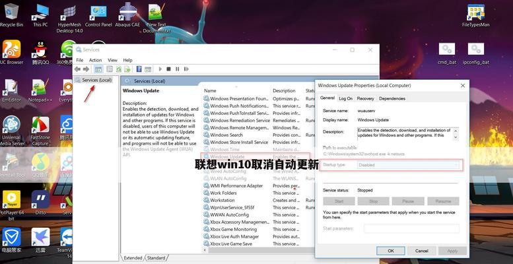
Task: Select the FileTypesMan desktop icon
Action: click(x=476, y=15)
